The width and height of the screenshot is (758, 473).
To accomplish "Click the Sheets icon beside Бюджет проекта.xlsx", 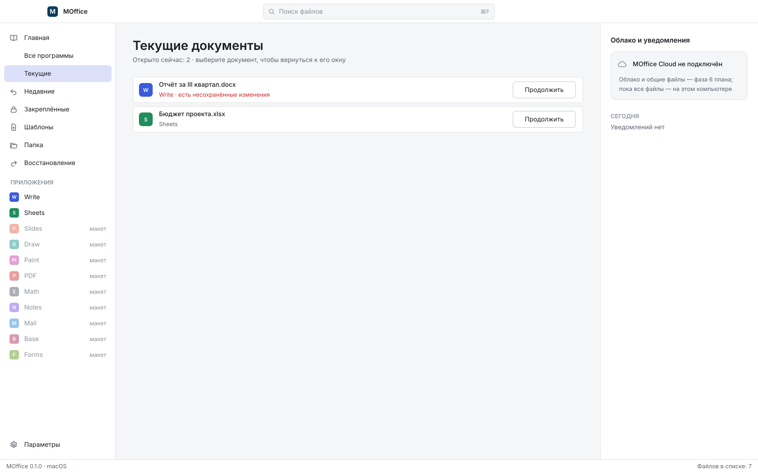I will (x=146, y=119).
